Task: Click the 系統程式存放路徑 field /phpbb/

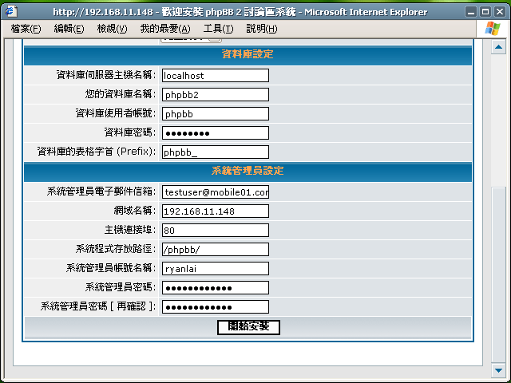Action: 216,250
